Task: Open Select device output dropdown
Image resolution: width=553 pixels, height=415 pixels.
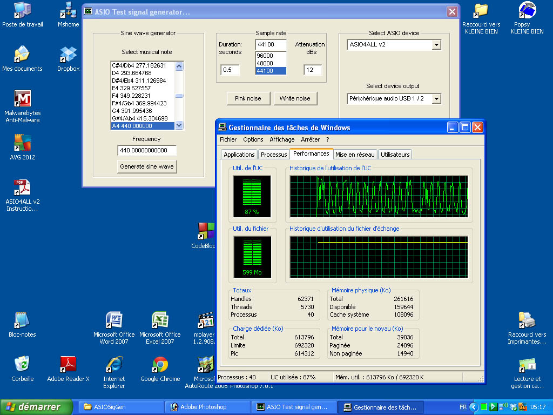Action: pos(436,99)
